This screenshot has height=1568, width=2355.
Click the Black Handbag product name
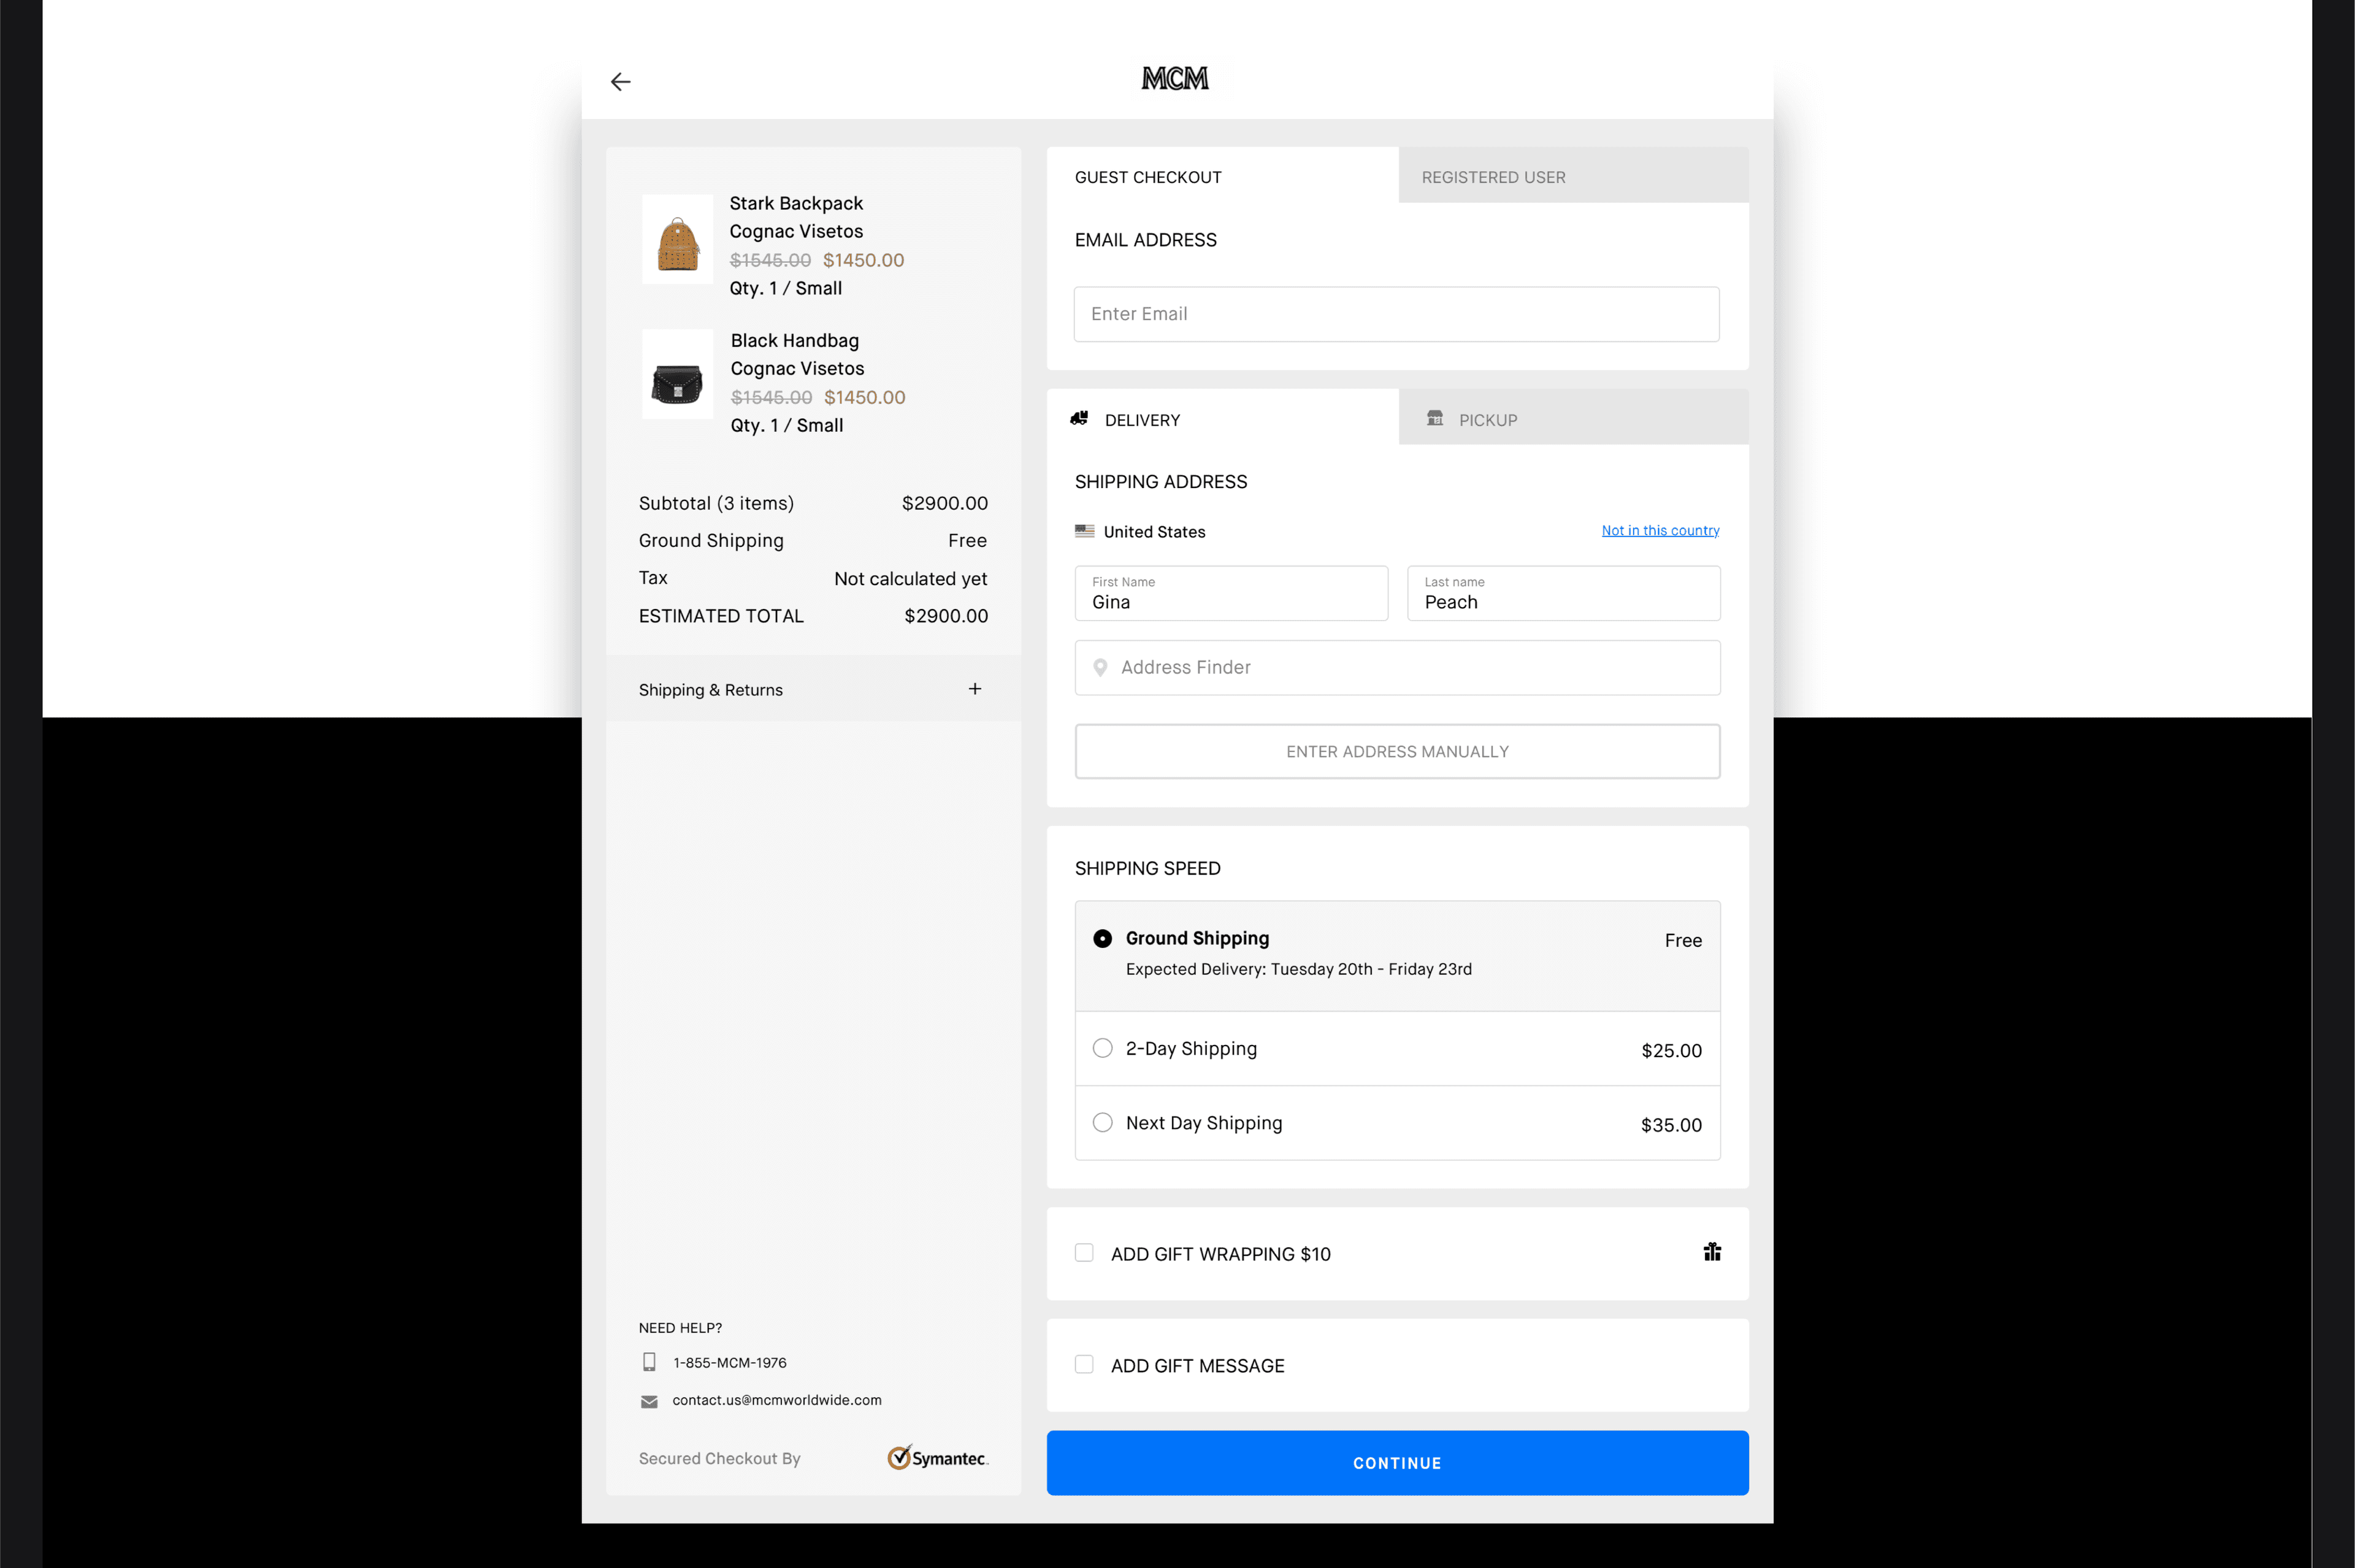[795, 340]
